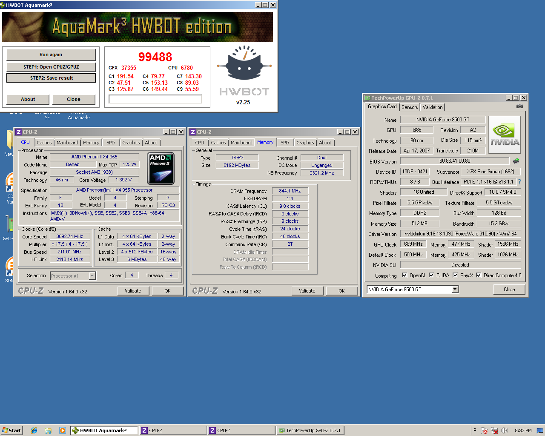The image size is (545, 436).
Task: Open SPD tab in the Memory CPU-Z window
Action: (x=285, y=143)
